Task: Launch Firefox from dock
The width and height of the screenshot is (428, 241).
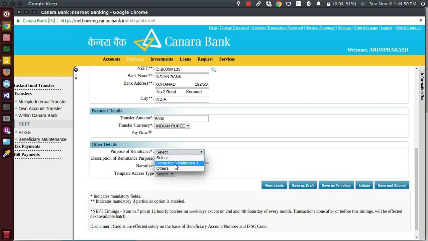Action: (6, 72)
